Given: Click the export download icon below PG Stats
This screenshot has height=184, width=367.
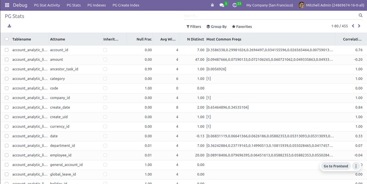Looking at the screenshot, I should [x=9, y=26].
